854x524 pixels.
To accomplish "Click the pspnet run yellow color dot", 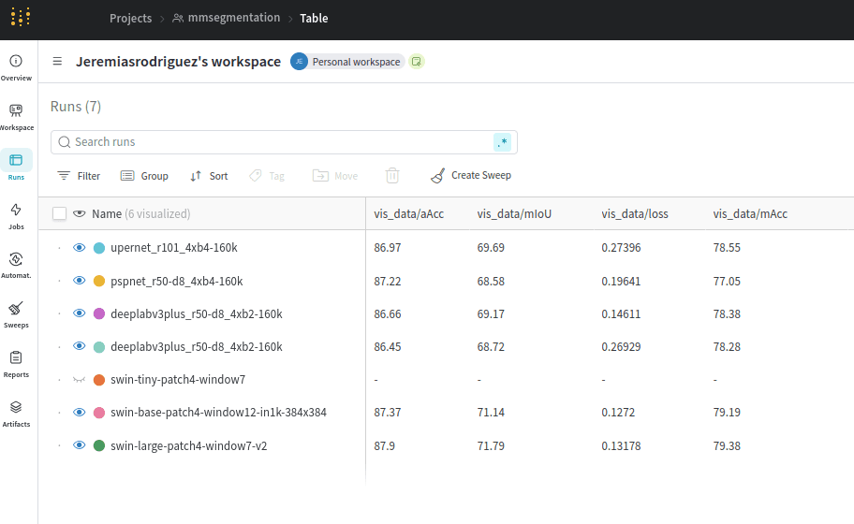I will pyautogui.click(x=99, y=281).
